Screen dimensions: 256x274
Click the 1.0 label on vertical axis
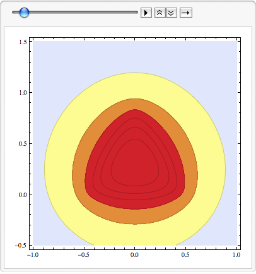[23, 93]
